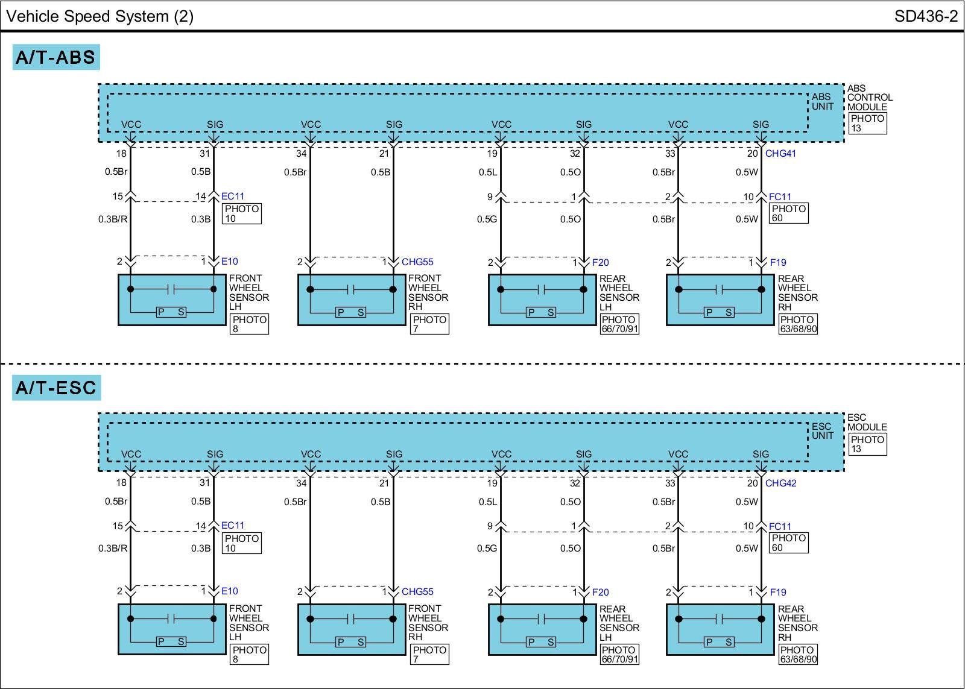Click the Front Wheel Sensor LH symbol under A/T-ESC

coord(172,629)
